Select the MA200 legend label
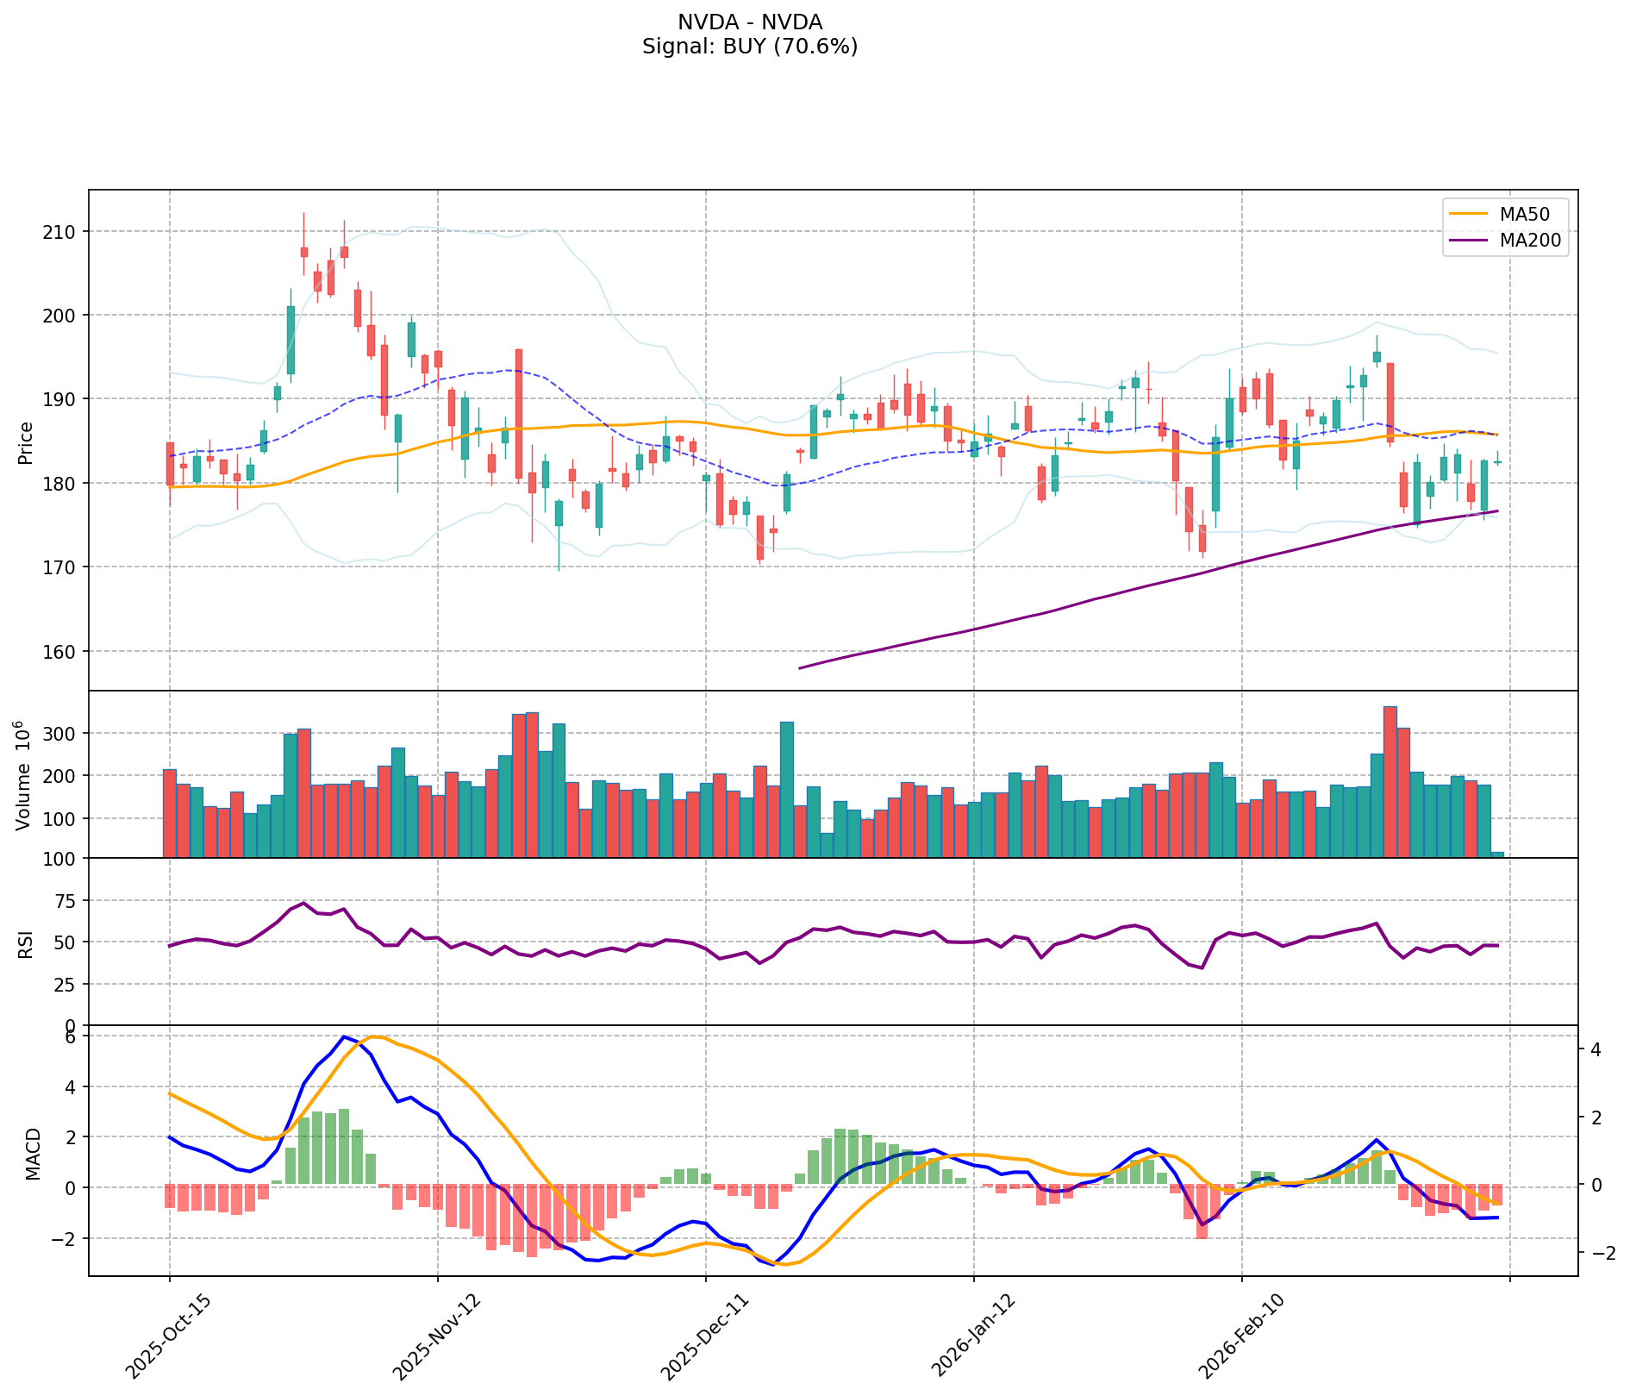Image resolution: width=1630 pixels, height=1396 pixels. [x=1530, y=241]
